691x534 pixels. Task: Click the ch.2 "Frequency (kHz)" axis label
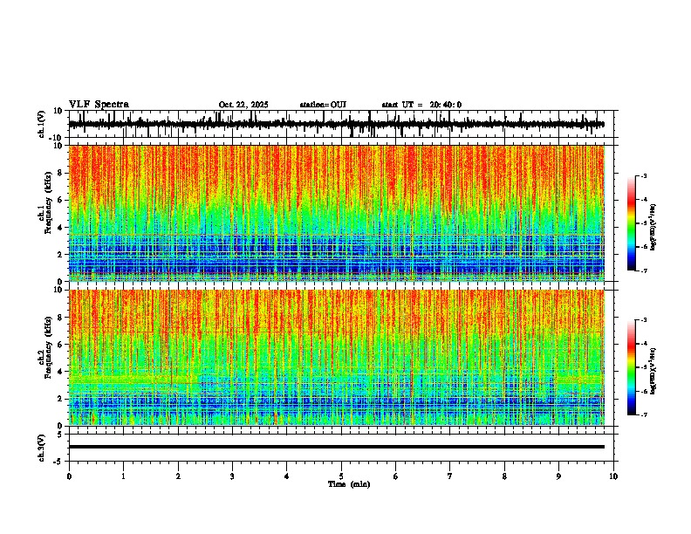pyautogui.click(x=48, y=347)
